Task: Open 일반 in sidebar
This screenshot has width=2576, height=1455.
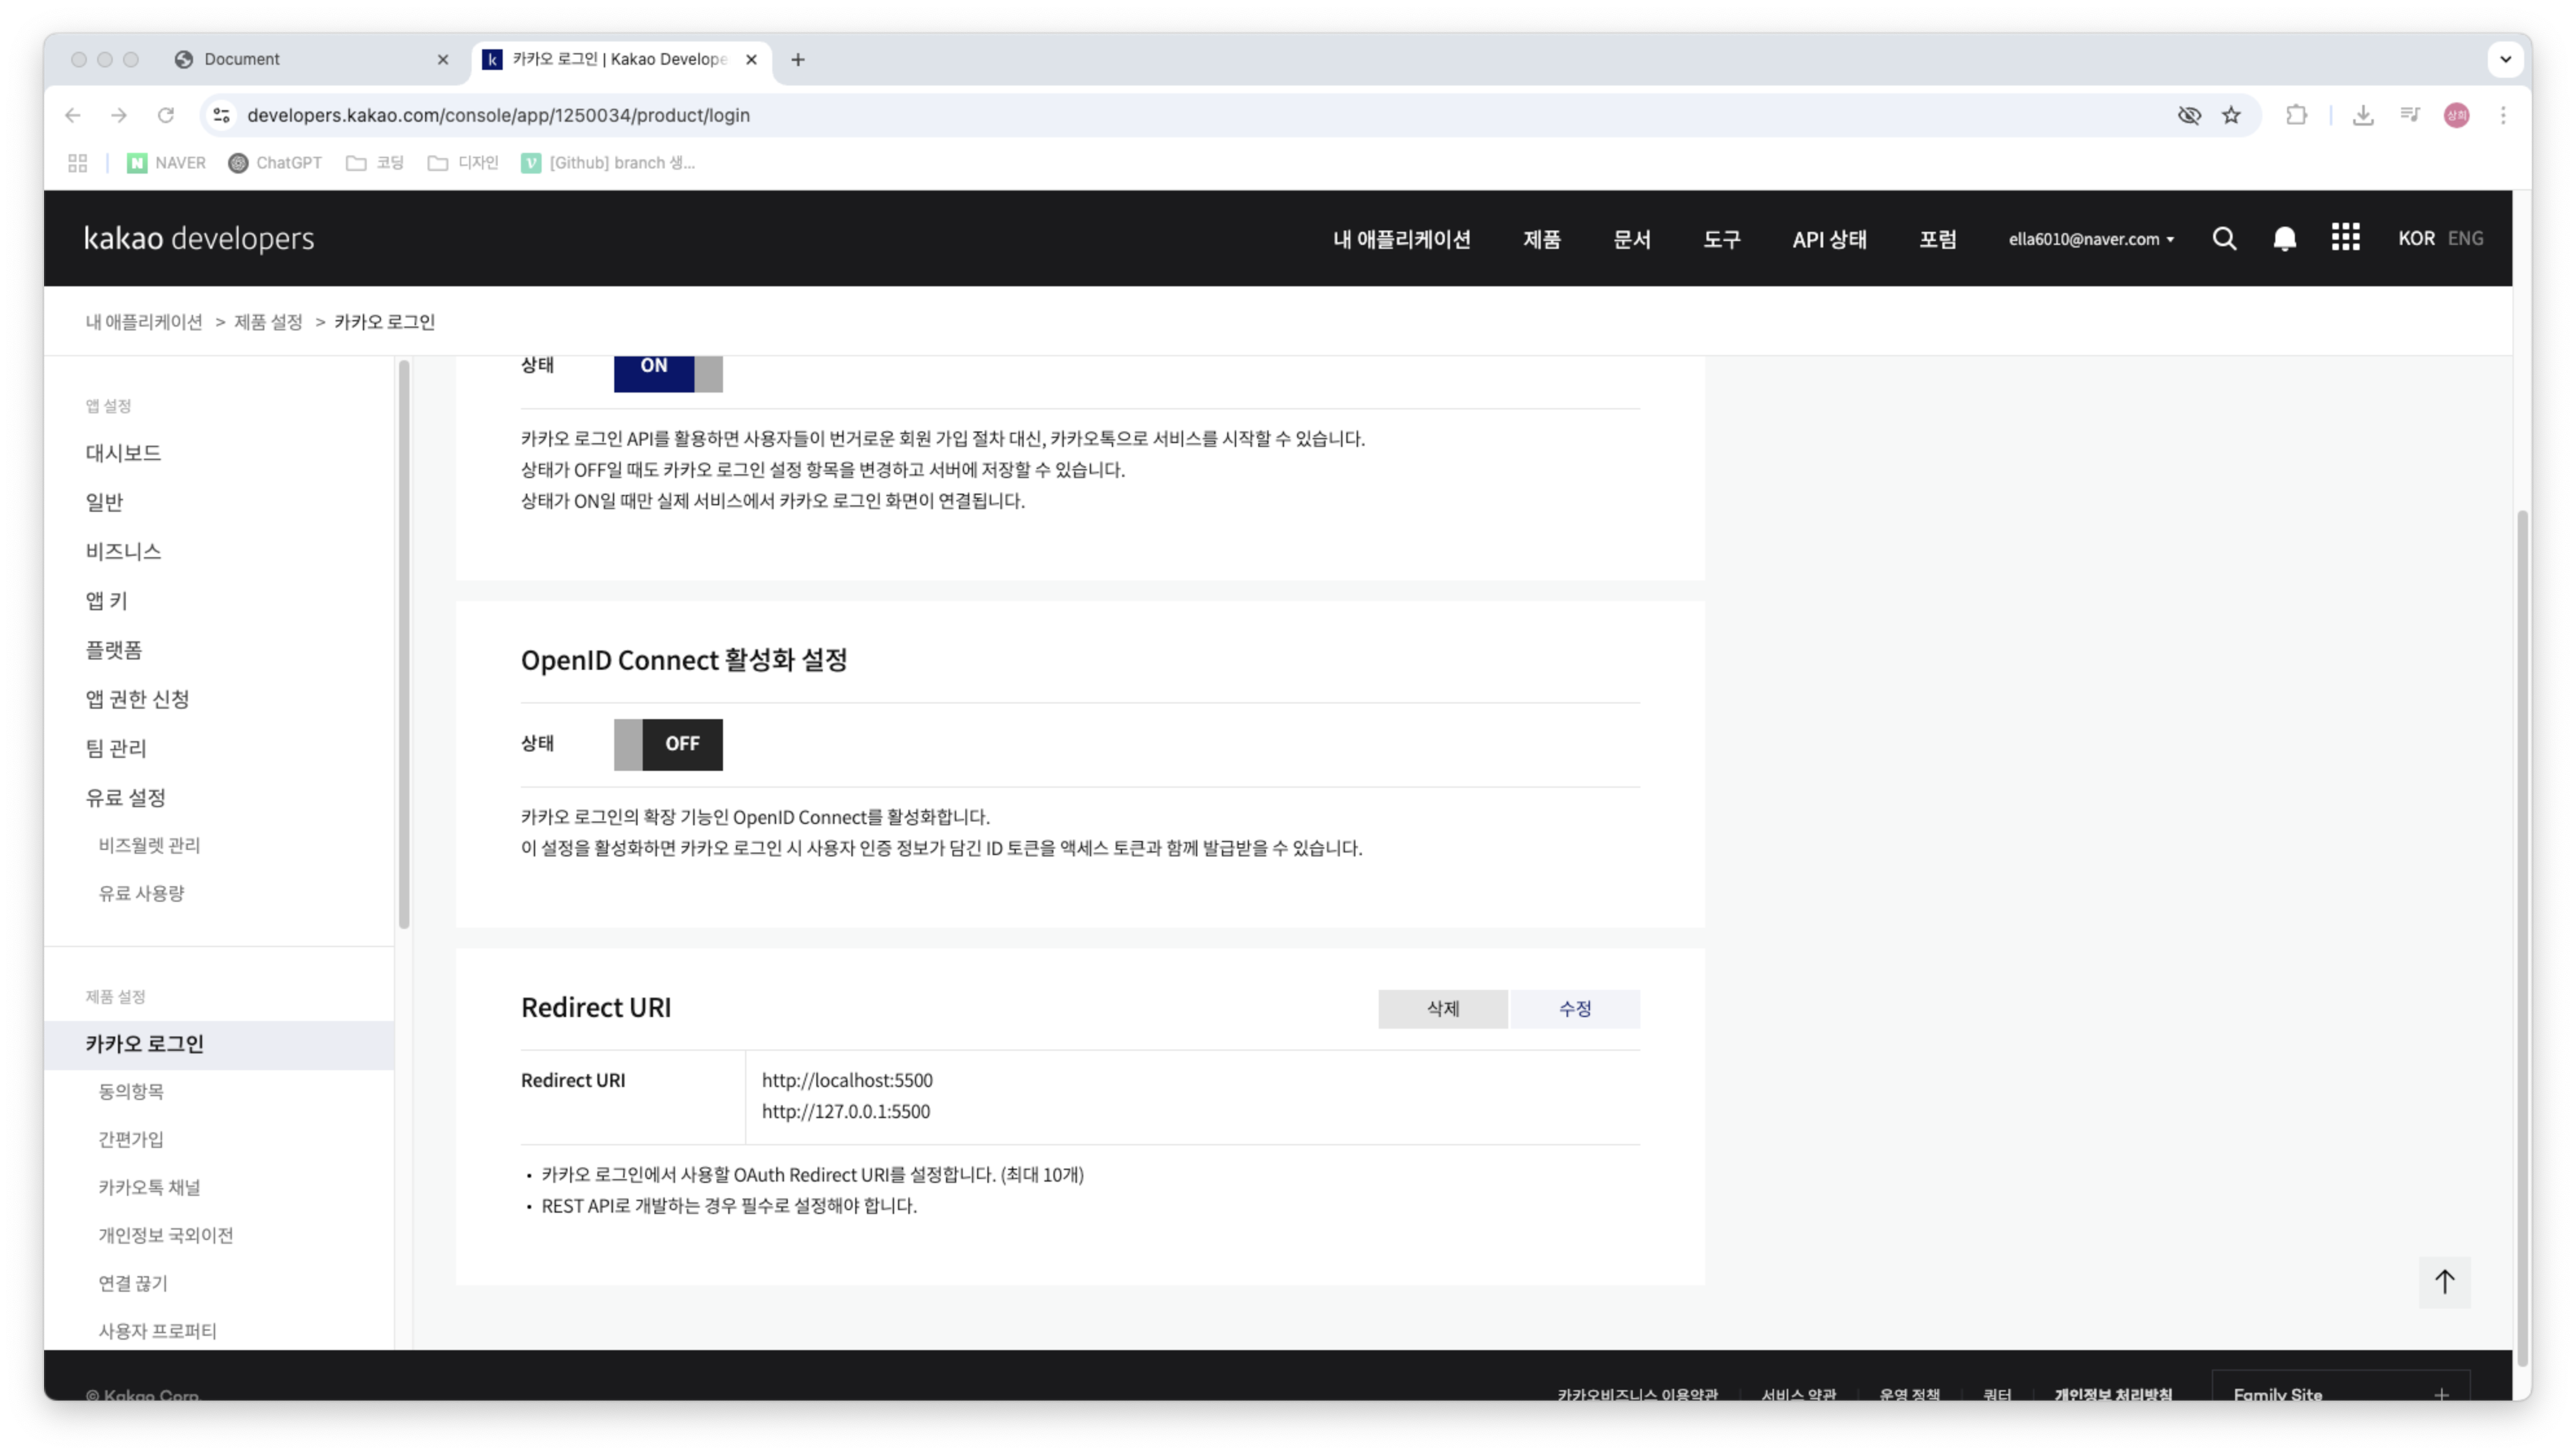Action: point(104,502)
